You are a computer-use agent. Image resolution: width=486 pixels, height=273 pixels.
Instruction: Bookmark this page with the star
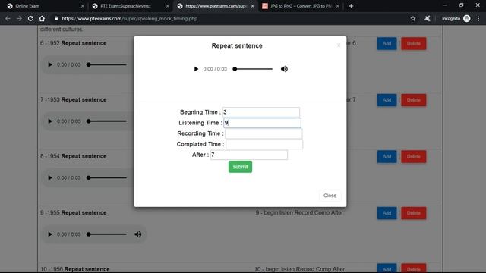point(413,18)
